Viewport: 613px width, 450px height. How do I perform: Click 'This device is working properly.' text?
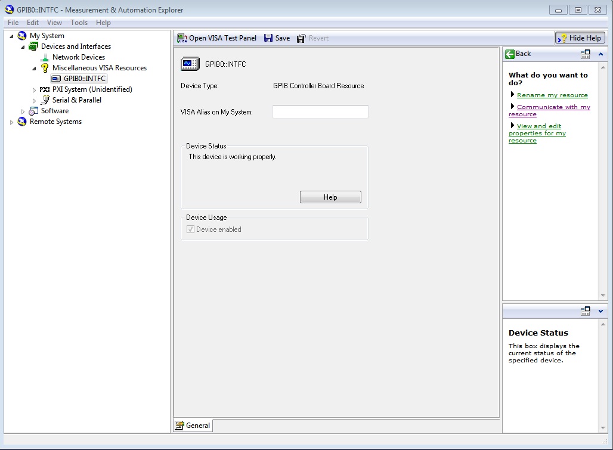point(232,157)
